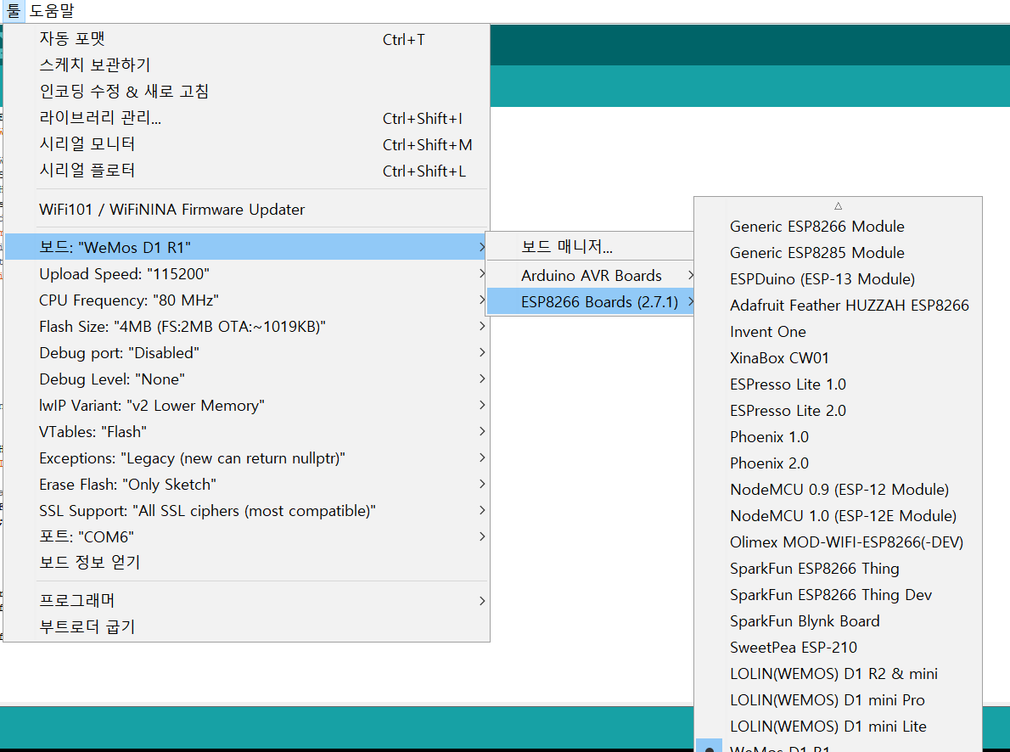The width and height of the screenshot is (1010, 752).
Task: Select Phoenix 1.0 board
Action: [838, 438]
